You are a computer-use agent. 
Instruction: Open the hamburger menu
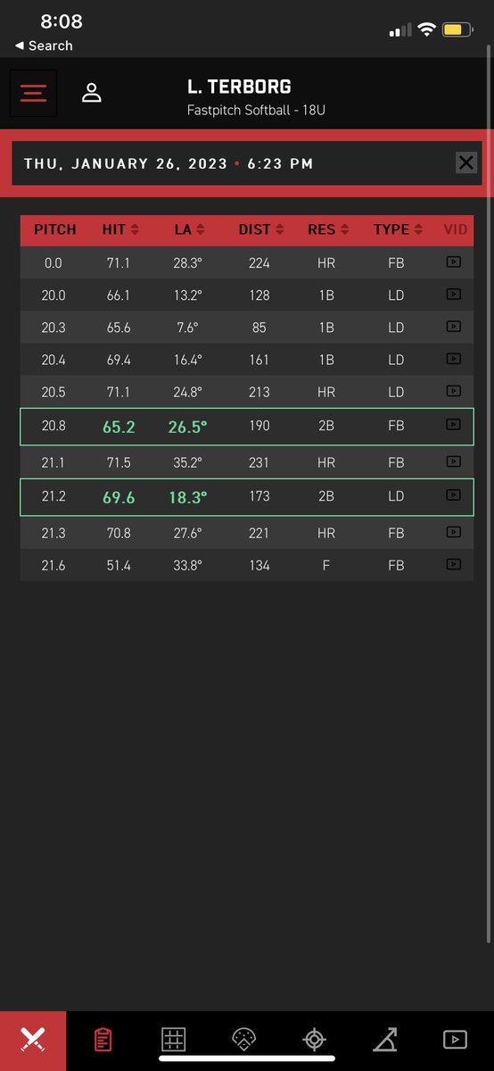[34, 93]
